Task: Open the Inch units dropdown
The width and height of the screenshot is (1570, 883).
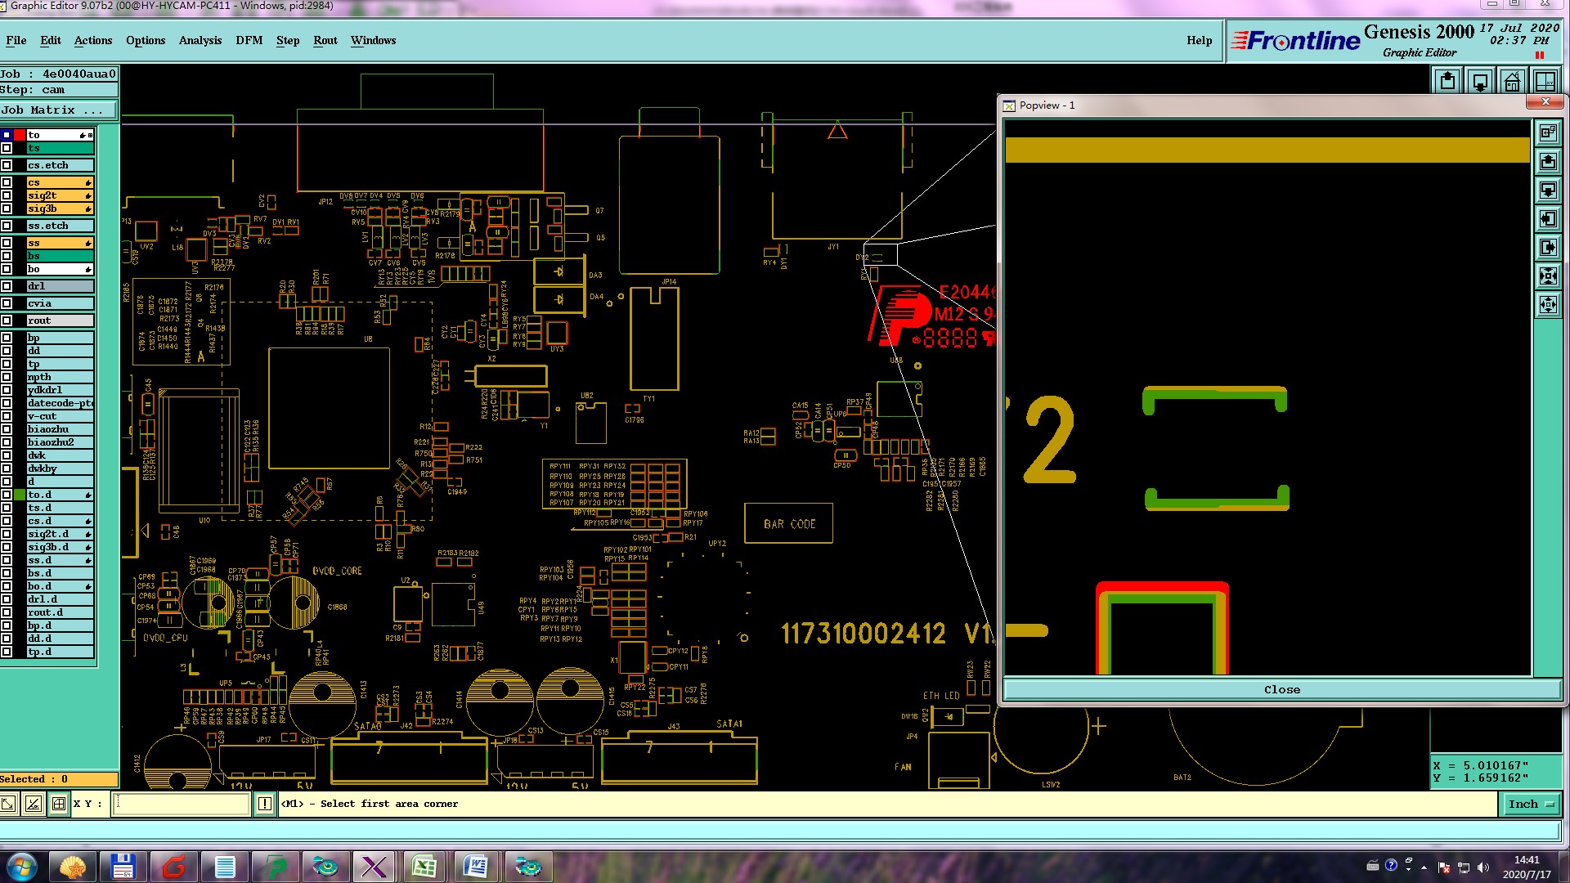Action: [1530, 805]
